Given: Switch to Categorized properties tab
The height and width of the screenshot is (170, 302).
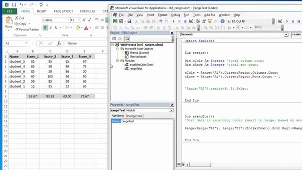Looking at the screenshot, I should [134, 116].
